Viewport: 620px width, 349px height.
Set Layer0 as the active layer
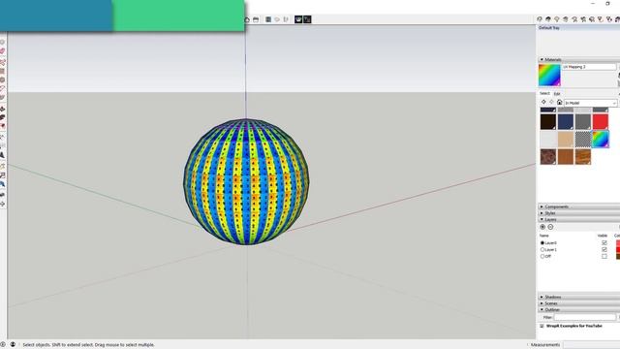pos(542,243)
